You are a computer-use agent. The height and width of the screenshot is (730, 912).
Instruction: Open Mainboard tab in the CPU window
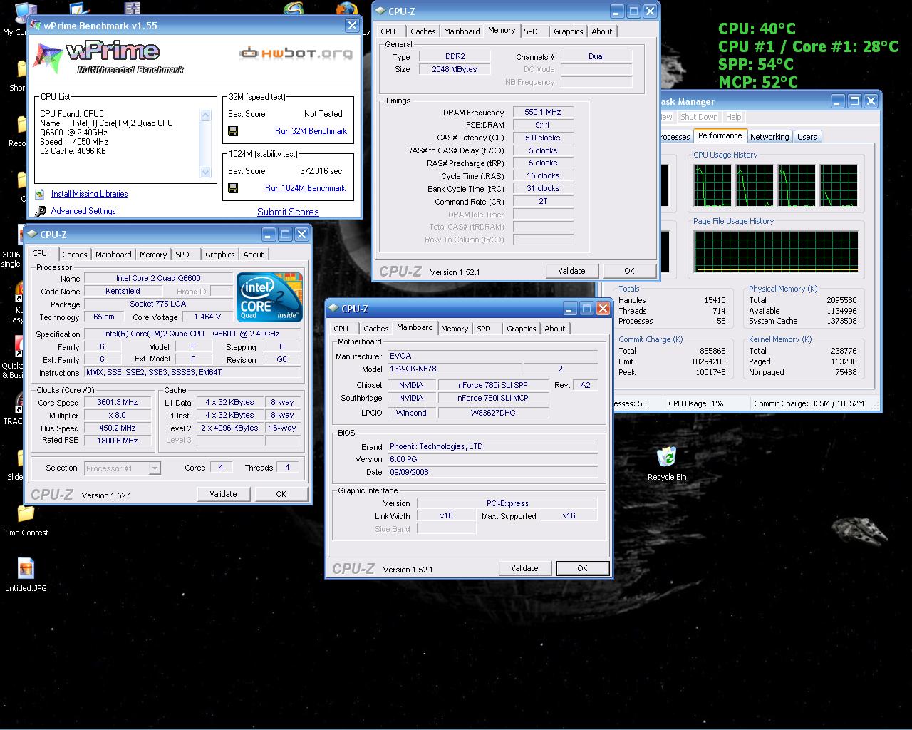[113, 255]
